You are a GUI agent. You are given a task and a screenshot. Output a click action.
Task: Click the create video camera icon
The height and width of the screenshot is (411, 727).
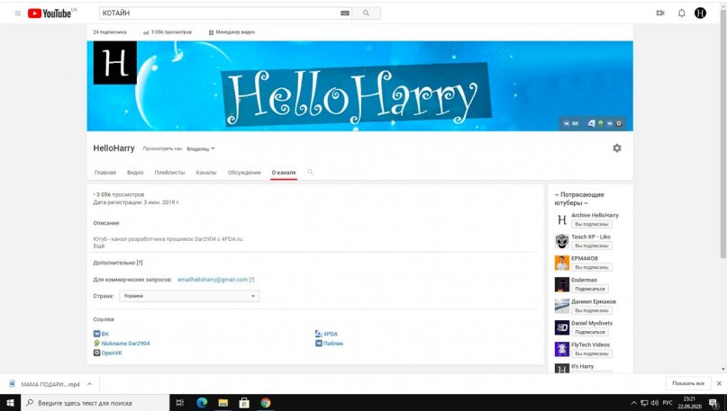[x=660, y=13]
